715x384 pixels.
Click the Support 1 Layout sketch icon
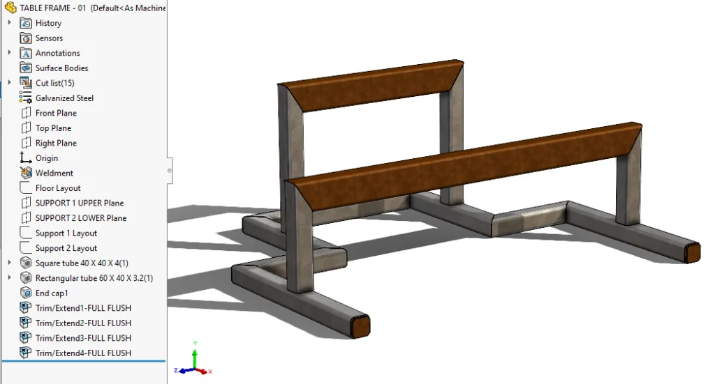point(26,233)
